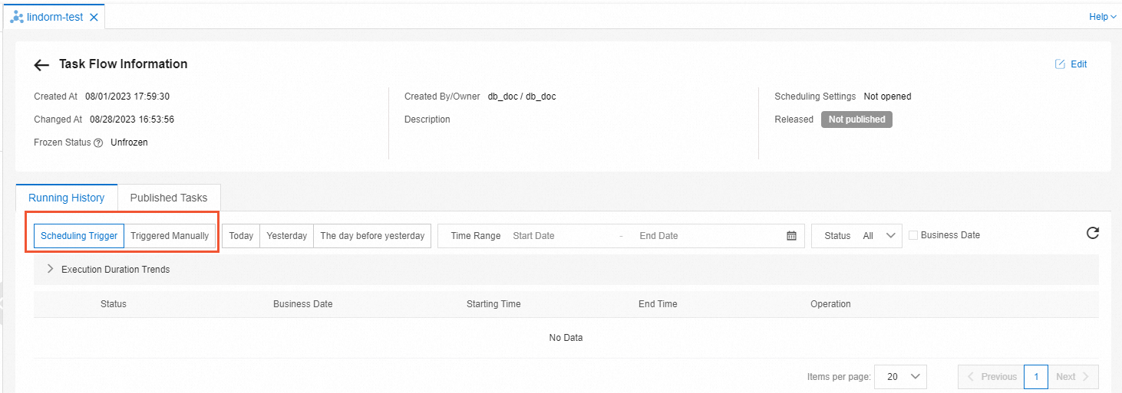Image resolution: width=1122 pixels, height=393 pixels.
Task: Close the lindorm-test tab
Action: pyautogui.click(x=94, y=17)
